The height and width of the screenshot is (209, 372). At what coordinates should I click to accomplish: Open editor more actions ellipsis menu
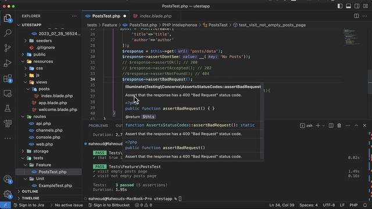(x=365, y=16)
